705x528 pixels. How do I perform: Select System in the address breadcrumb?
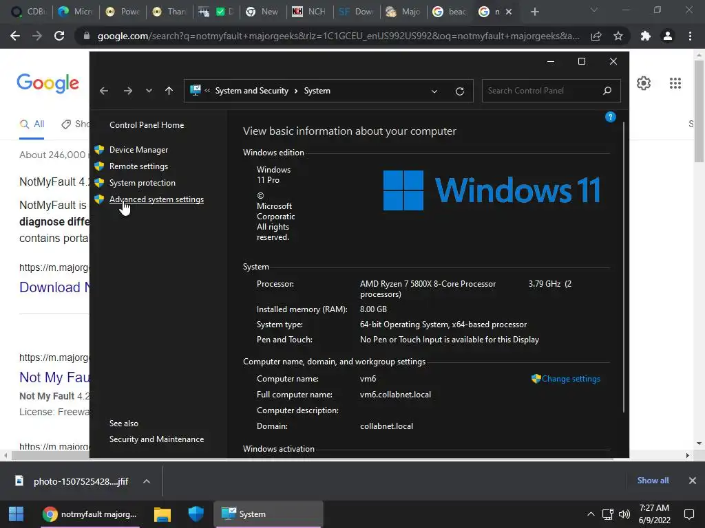(x=317, y=91)
